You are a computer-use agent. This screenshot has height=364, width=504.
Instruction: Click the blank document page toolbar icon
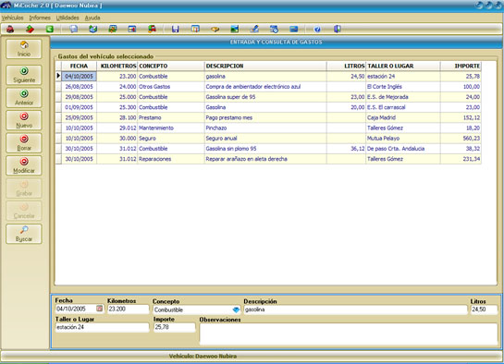point(74,30)
